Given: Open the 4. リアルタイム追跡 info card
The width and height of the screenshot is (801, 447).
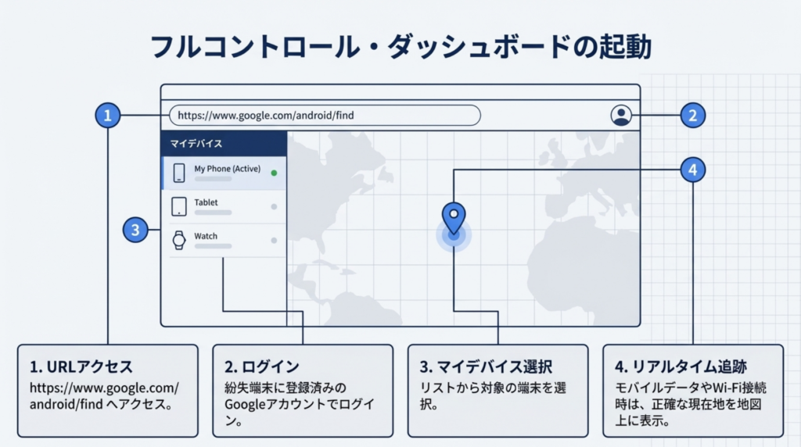Looking at the screenshot, I should point(692,390).
